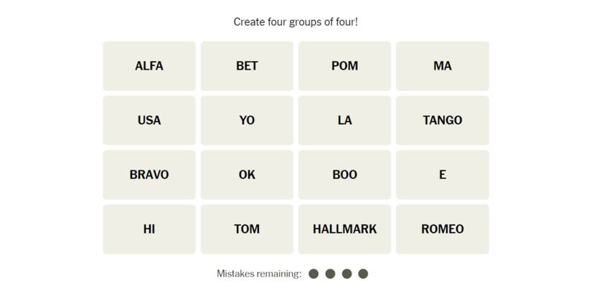Screen dimensions: 592x296
Task: Select the USA tile
Action: [149, 120]
